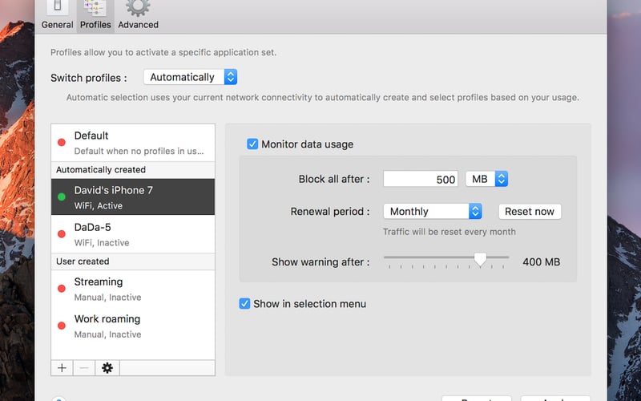641x401 pixels.
Task: Open the profile actions gear menu
Action: pyautogui.click(x=107, y=368)
